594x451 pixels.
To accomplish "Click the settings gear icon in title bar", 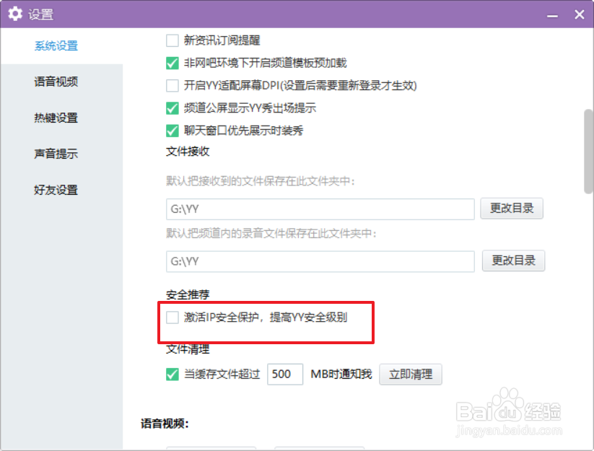I will 15,14.
